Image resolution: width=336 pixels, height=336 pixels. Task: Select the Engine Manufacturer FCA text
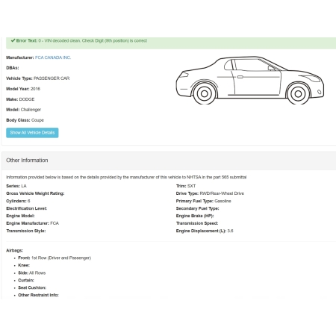coord(32,223)
